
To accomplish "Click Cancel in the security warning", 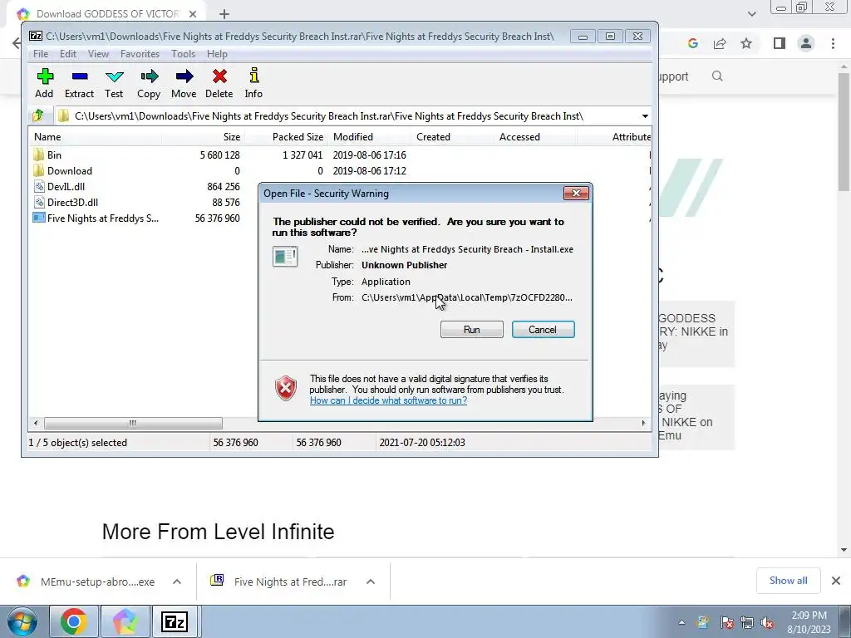I will point(544,329).
